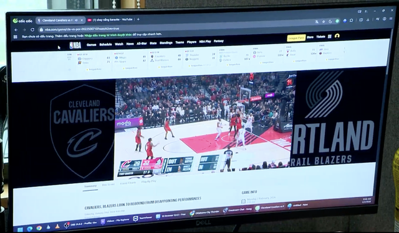Open the Store link
399x233 pixels.
310,37
